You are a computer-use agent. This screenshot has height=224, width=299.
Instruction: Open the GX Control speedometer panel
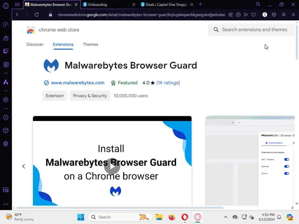click(x=6, y=24)
